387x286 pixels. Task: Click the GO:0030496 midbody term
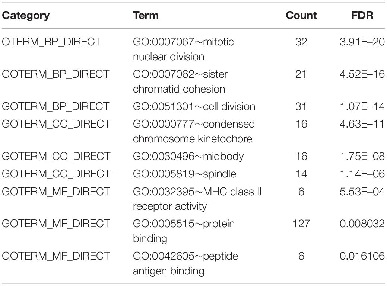pyautogui.click(x=188, y=157)
